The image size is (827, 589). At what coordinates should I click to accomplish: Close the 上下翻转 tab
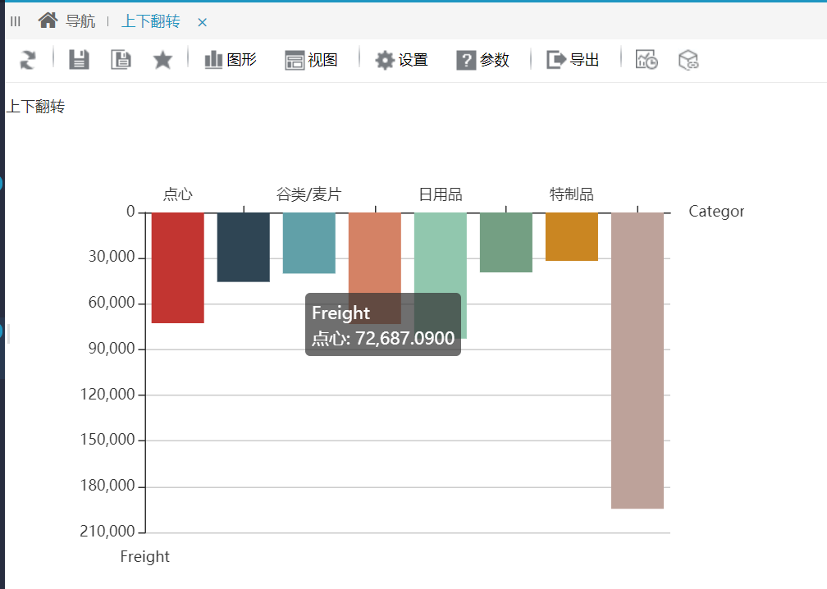pyautogui.click(x=202, y=22)
